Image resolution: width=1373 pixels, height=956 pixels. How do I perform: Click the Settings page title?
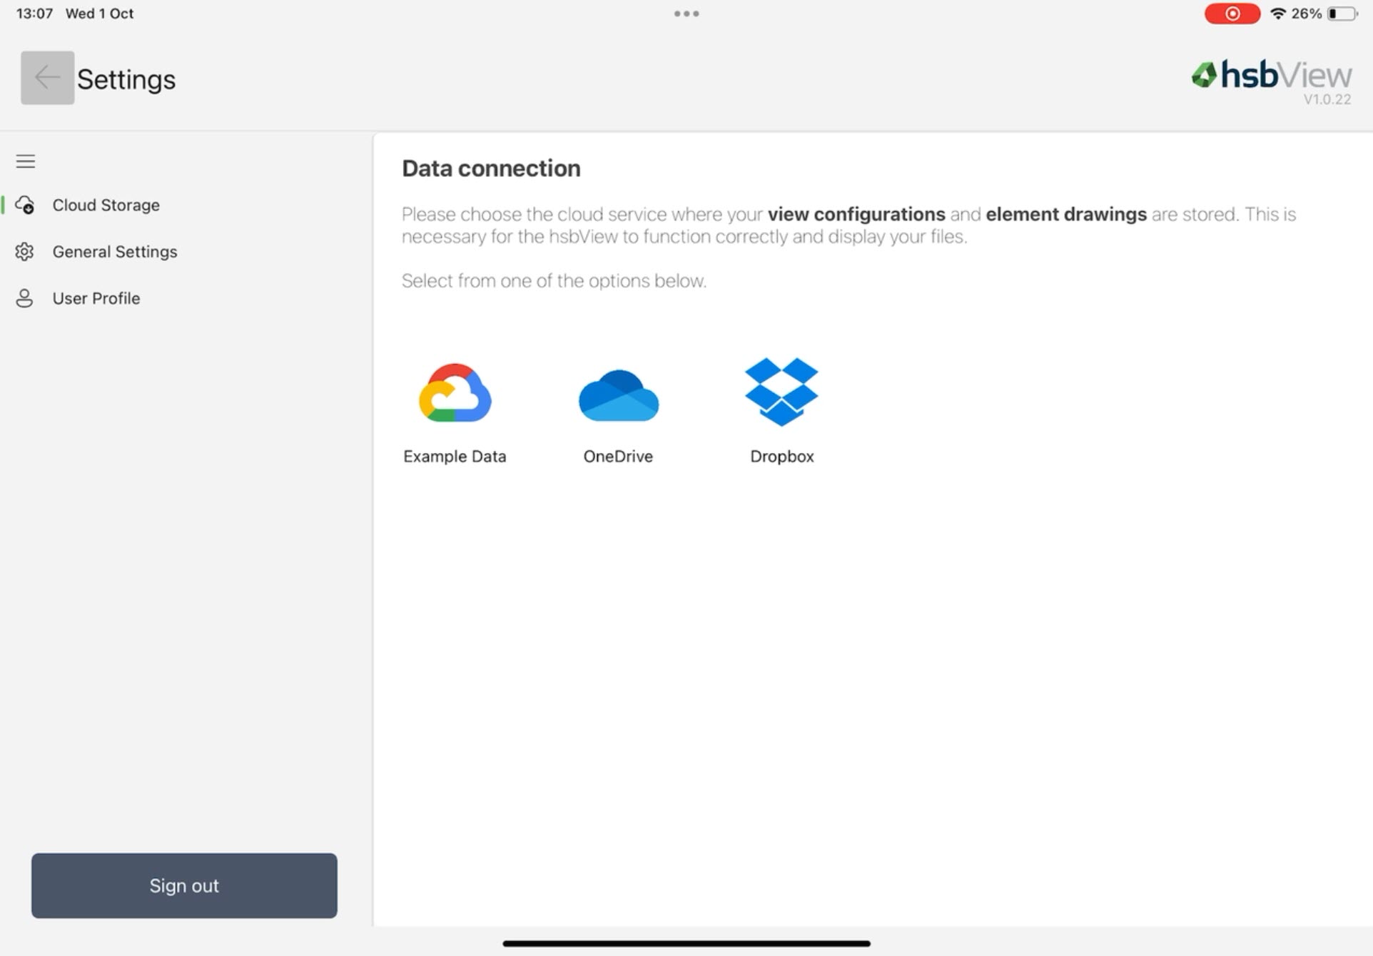point(126,79)
